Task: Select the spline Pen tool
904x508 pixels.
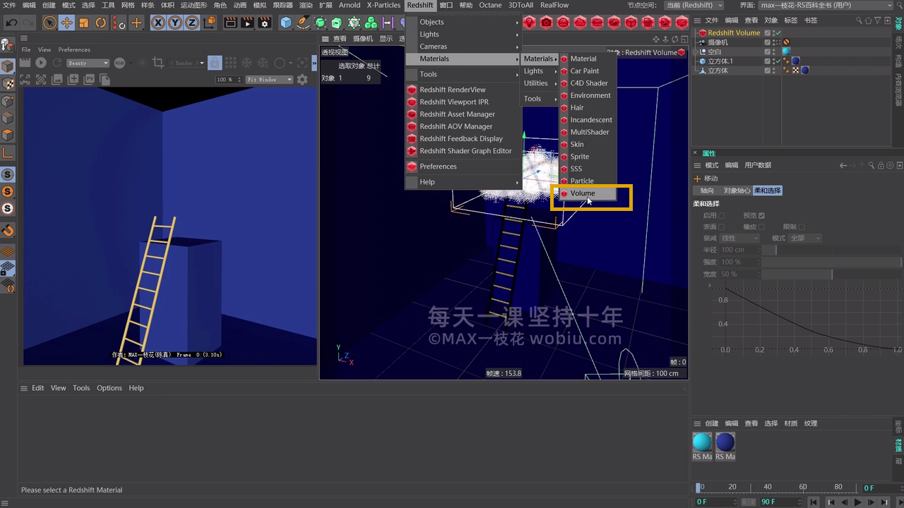Action: pyautogui.click(x=303, y=23)
